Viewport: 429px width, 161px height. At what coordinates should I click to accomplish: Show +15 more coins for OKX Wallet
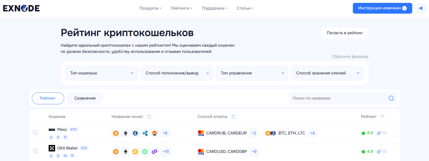point(166,152)
